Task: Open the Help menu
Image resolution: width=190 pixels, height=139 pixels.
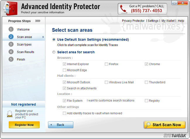Action: click(x=181, y=21)
